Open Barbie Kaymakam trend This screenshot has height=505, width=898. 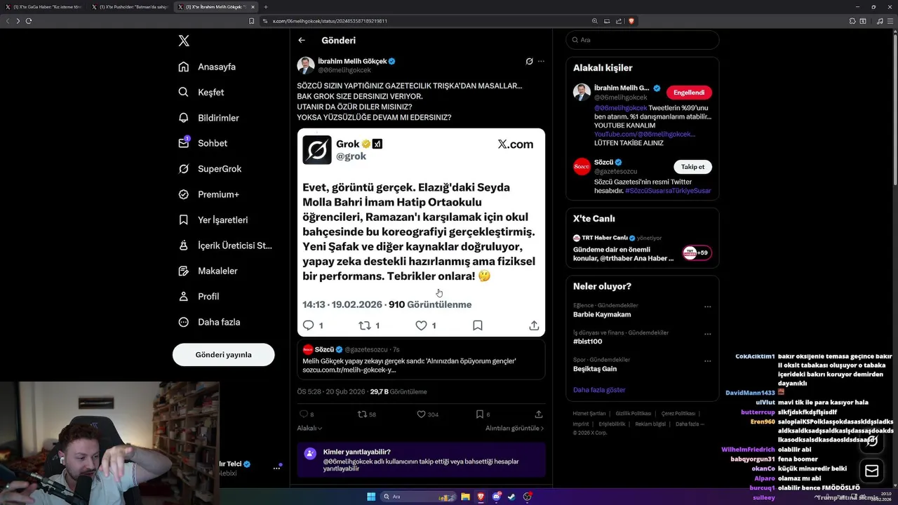(x=602, y=314)
